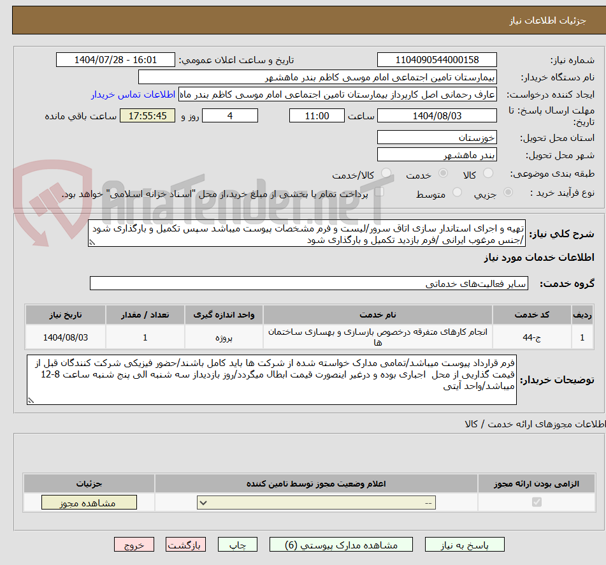Click the date field showing 1404/08/03
Screen dimensions: 606x565
[x=437, y=115]
